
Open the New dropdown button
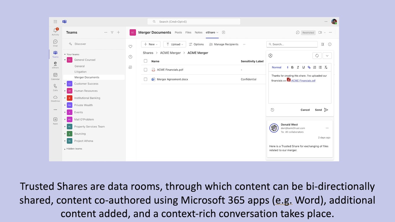point(151,44)
